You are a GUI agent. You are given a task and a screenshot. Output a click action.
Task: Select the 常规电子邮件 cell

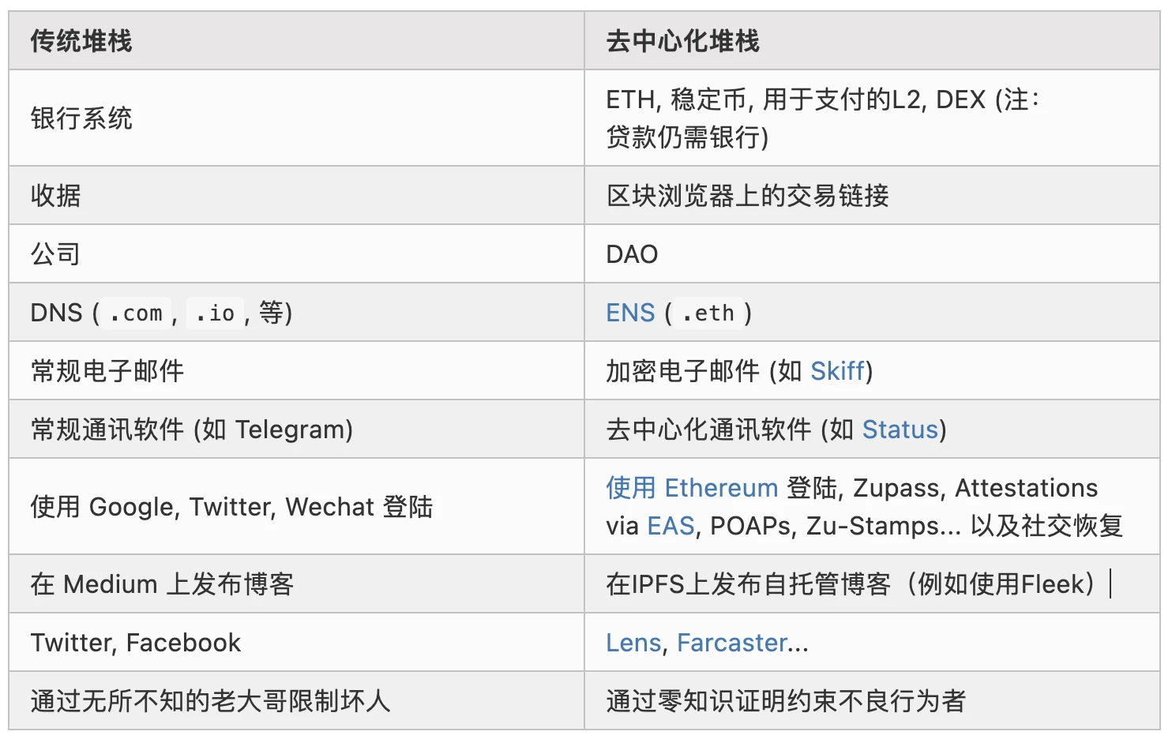(107, 371)
